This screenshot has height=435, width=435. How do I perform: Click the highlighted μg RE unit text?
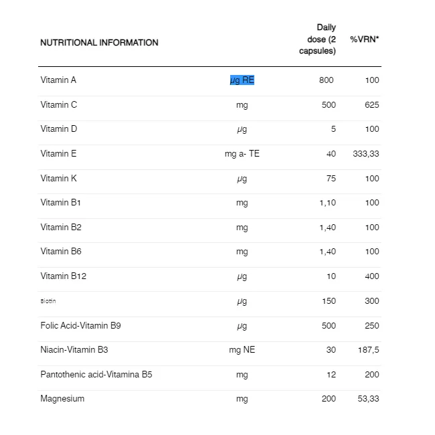coord(242,80)
